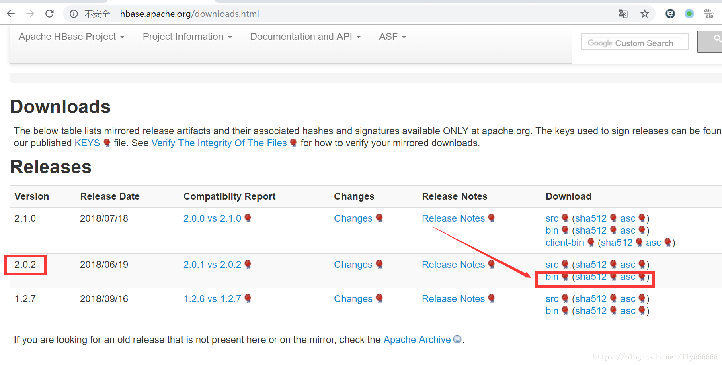Click external icon after 2.1.0 Changes
Viewport: 722px width, 365px height.
pos(379,218)
